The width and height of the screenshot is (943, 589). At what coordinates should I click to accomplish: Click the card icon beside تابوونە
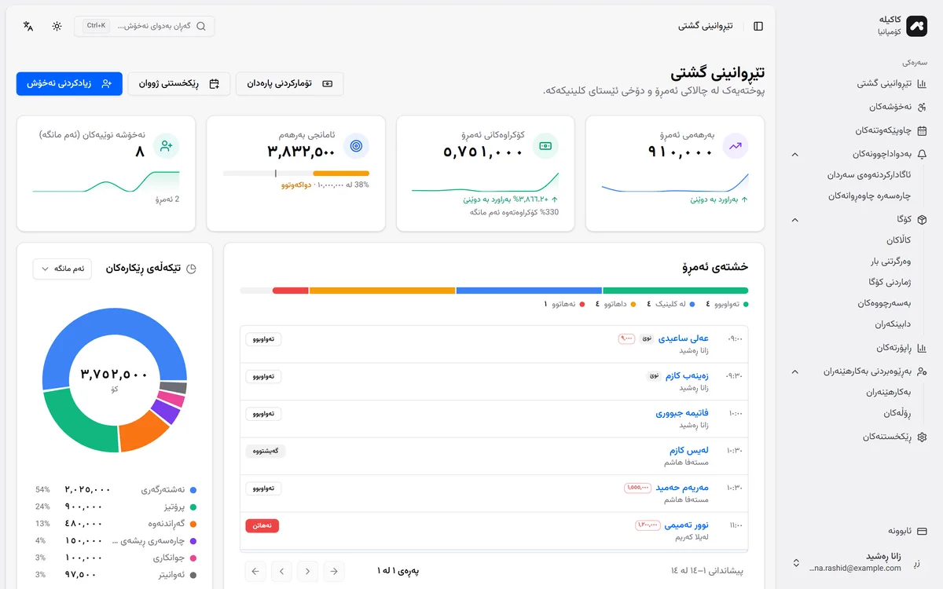(922, 531)
